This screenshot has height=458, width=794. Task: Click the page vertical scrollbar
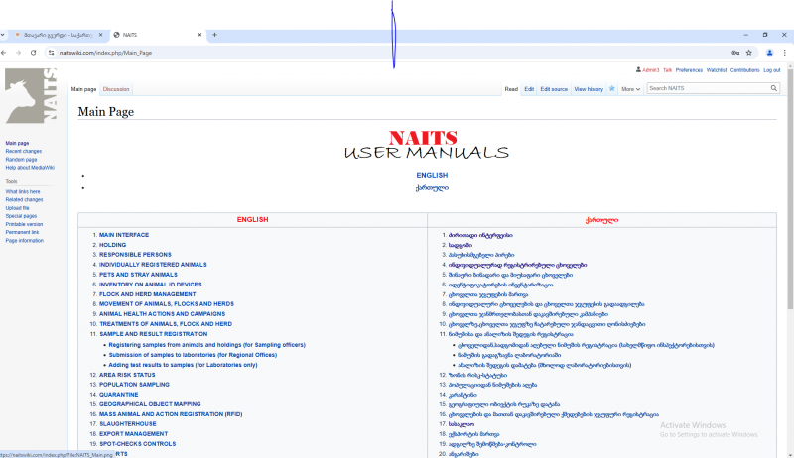pos(790,189)
